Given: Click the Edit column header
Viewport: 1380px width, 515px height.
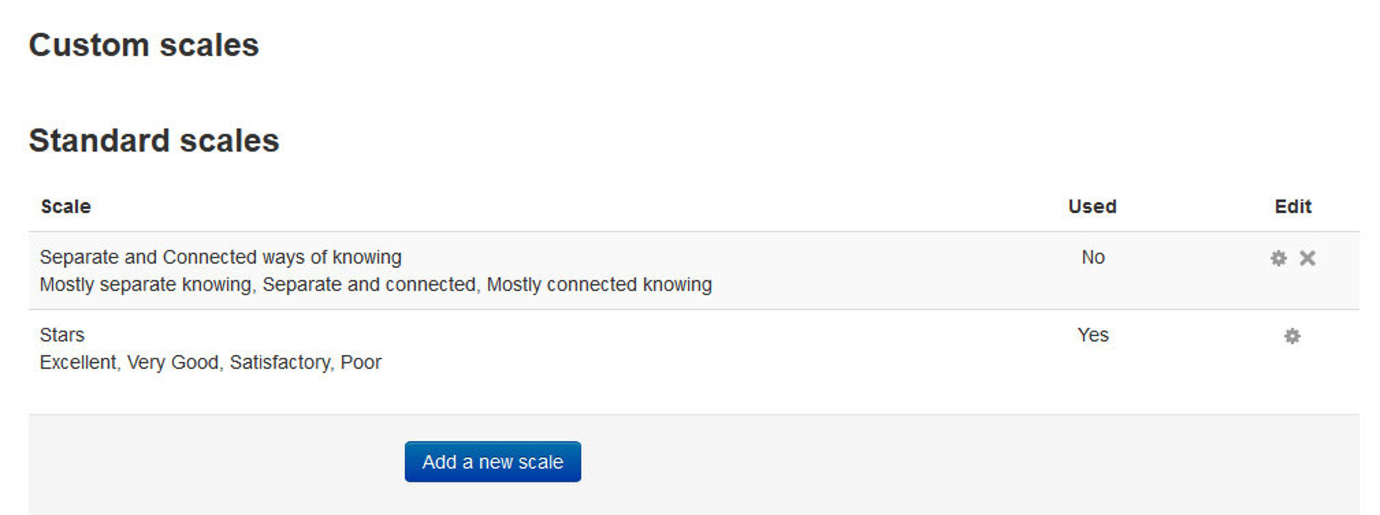Looking at the screenshot, I should tap(1292, 206).
